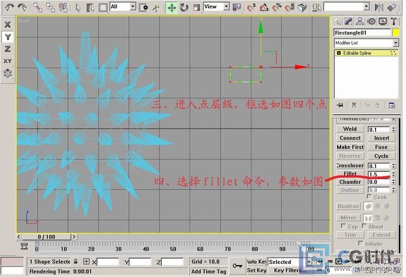Enable the Copy checkbox under Mirror
Screen dimensions: 406x277
(343, 226)
